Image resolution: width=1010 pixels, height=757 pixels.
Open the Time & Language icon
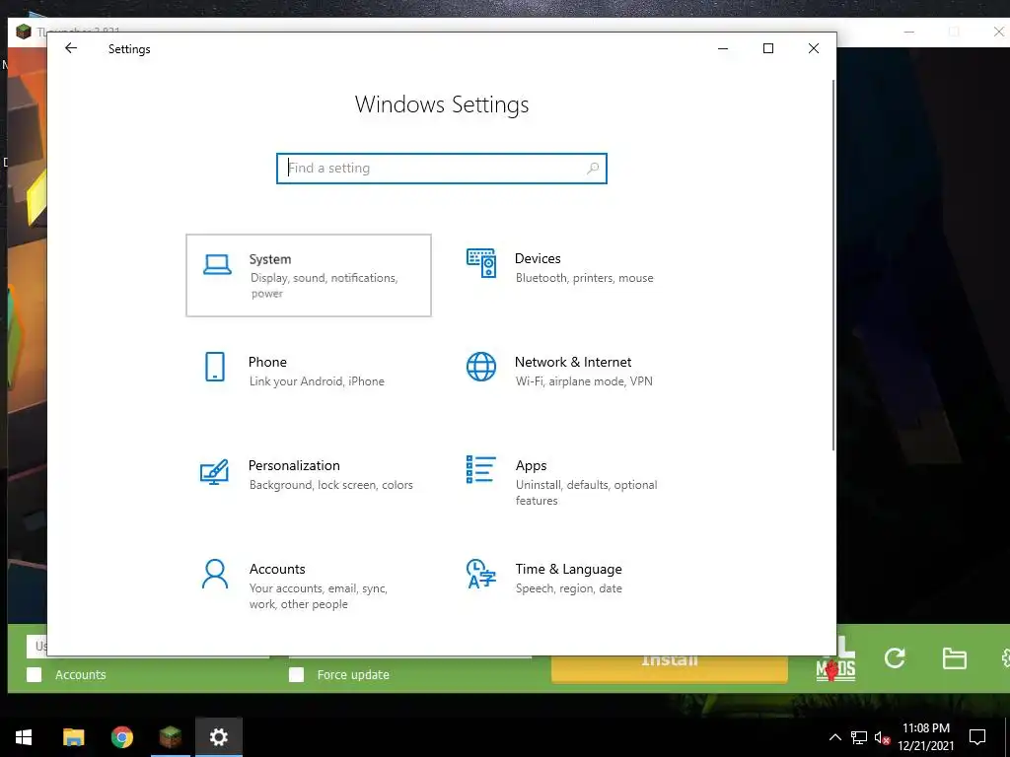point(481,574)
